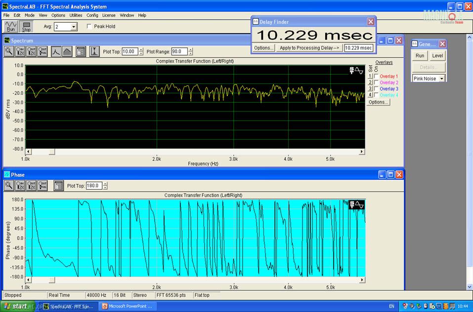Click right arrow of Spectrum horizontal scrollbar
473x312 pixels.
coord(362,152)
